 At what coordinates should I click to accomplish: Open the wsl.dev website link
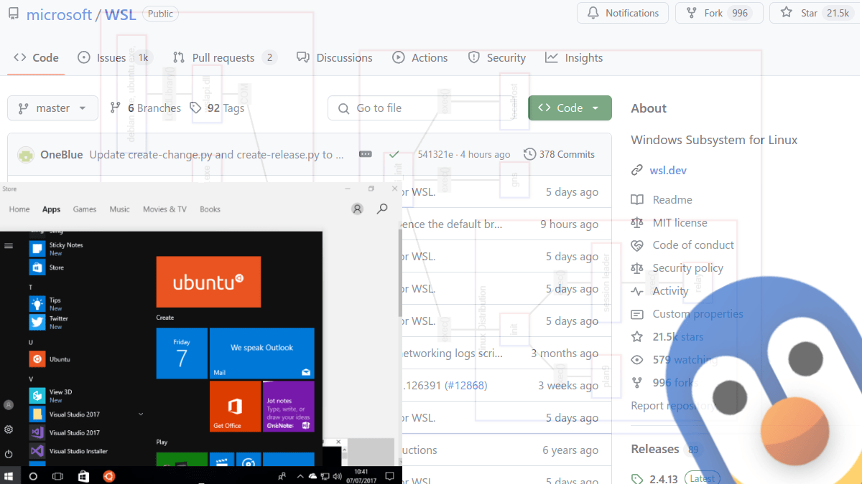[x=668, y=171]
